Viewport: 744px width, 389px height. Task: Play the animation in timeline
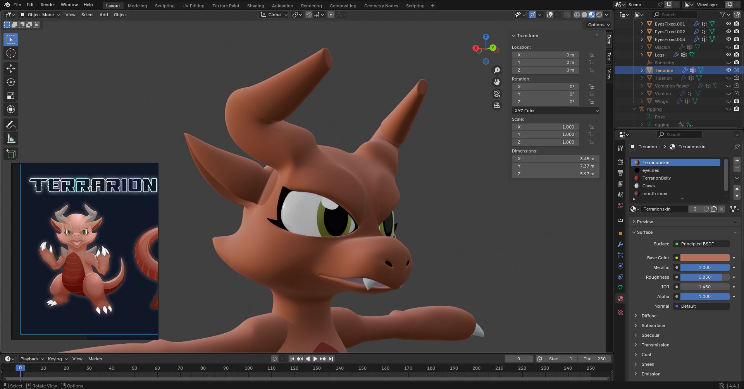click(315, 359)
